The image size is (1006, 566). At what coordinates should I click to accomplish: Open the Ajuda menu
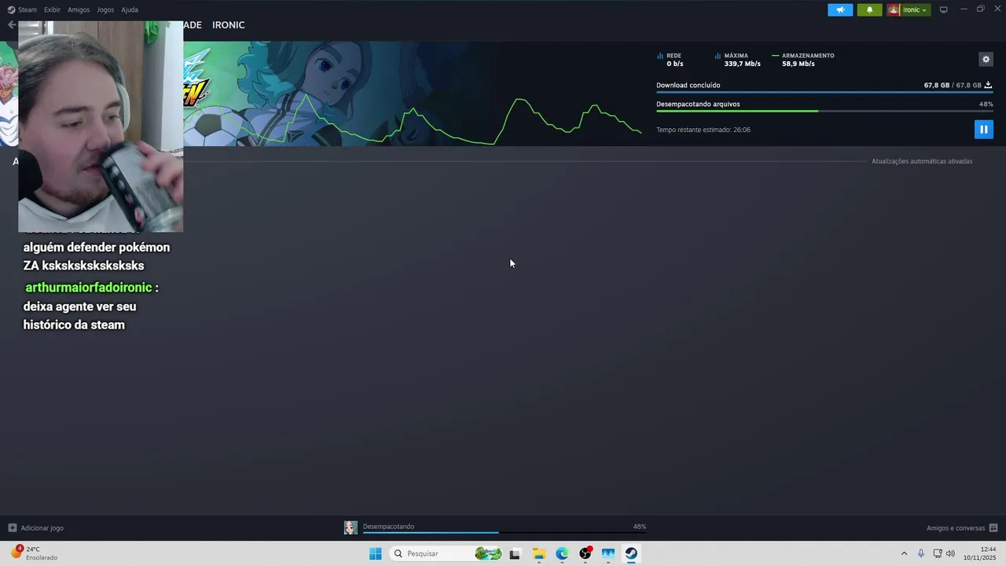(130, 9)
